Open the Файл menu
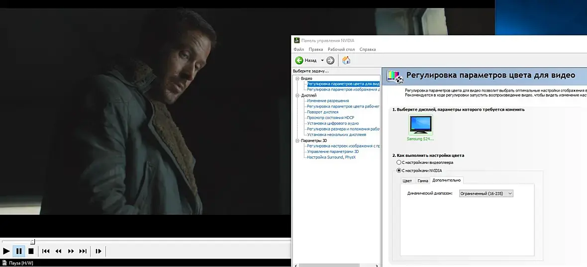 point(299,49)
